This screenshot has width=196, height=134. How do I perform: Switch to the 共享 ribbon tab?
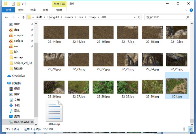(33, 10)
